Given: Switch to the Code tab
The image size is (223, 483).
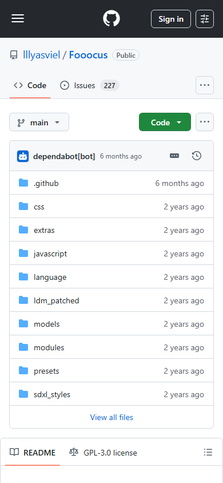Looking at the screenshot, I should 30,85.
